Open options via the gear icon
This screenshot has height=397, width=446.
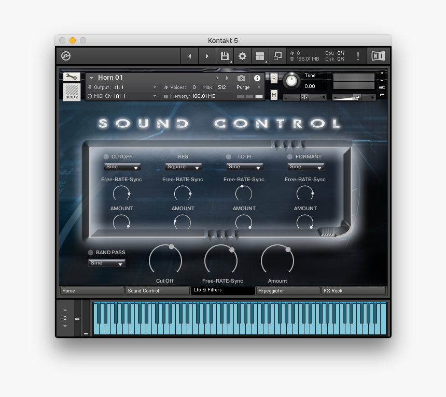(242, 56)
